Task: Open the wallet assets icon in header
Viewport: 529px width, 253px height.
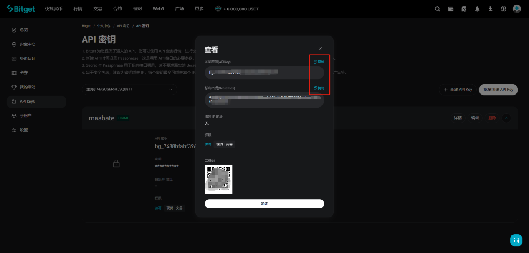Action: (x=451, y=9)
